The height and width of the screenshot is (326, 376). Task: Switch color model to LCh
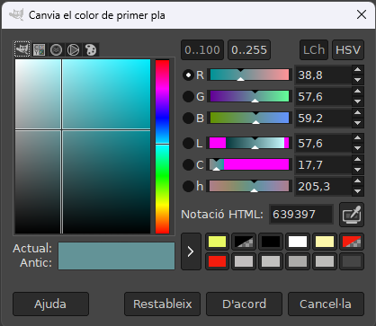tap(314, 50)
